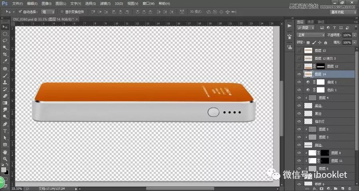Select the Eraser tool
359x191 pixels.
coord(5,96)
